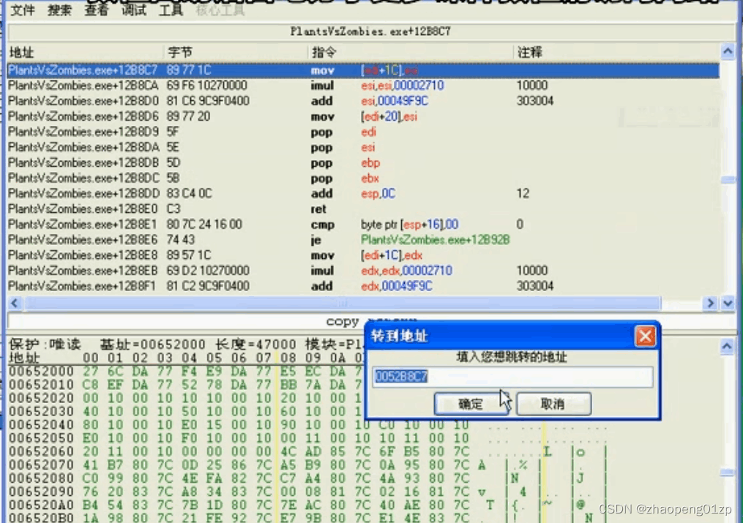The image size is (743, 523).
Task: Click the jump target PlantsVsZombies.exe+12B92B
Action: pyautogui.click(x=435, y=240)
